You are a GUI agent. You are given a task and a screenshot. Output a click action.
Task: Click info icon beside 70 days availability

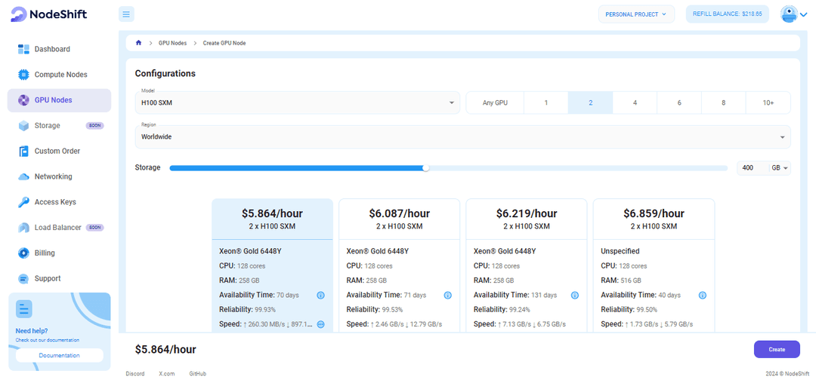pyautogui.click(x=320, y=296)
